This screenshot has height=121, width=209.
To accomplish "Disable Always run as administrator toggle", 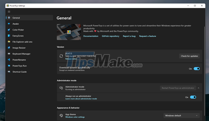I will point(193,97).
